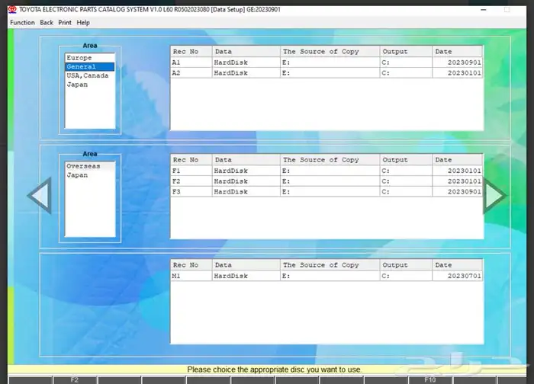Click Rec No header in top table
Viewport: 534px width, 384px height.
[191, 52]
